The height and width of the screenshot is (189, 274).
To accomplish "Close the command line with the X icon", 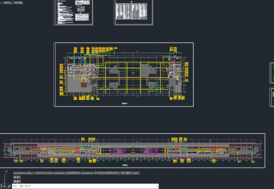I will (x=4, y=186).
